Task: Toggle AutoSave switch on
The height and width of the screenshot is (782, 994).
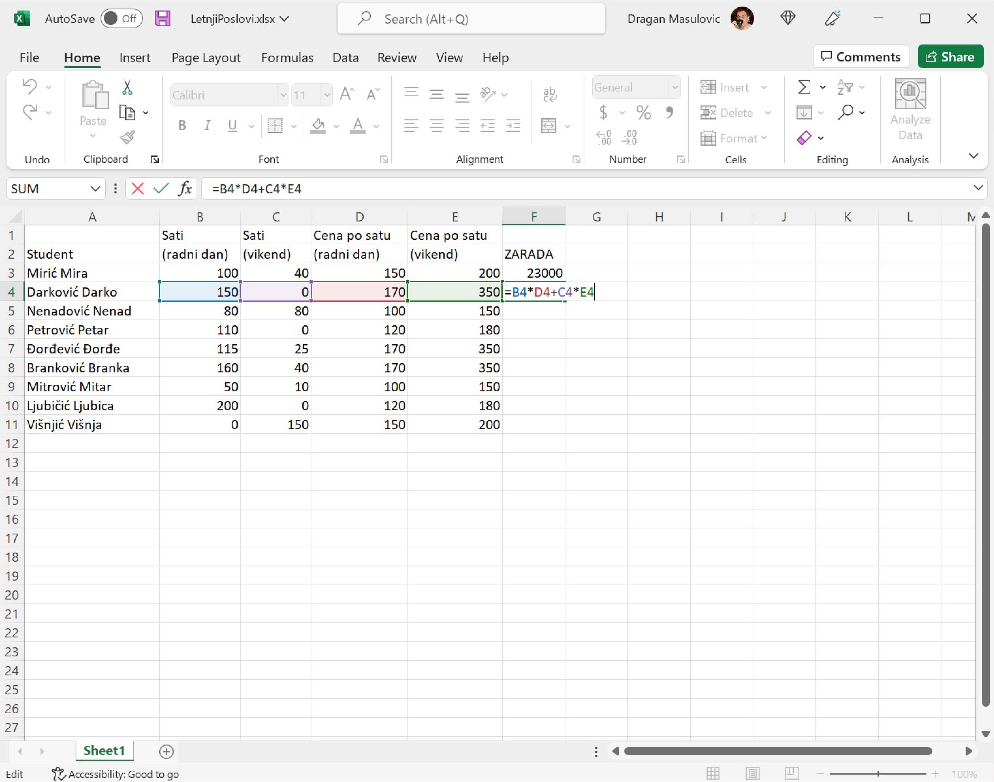Action: [121, 19]
